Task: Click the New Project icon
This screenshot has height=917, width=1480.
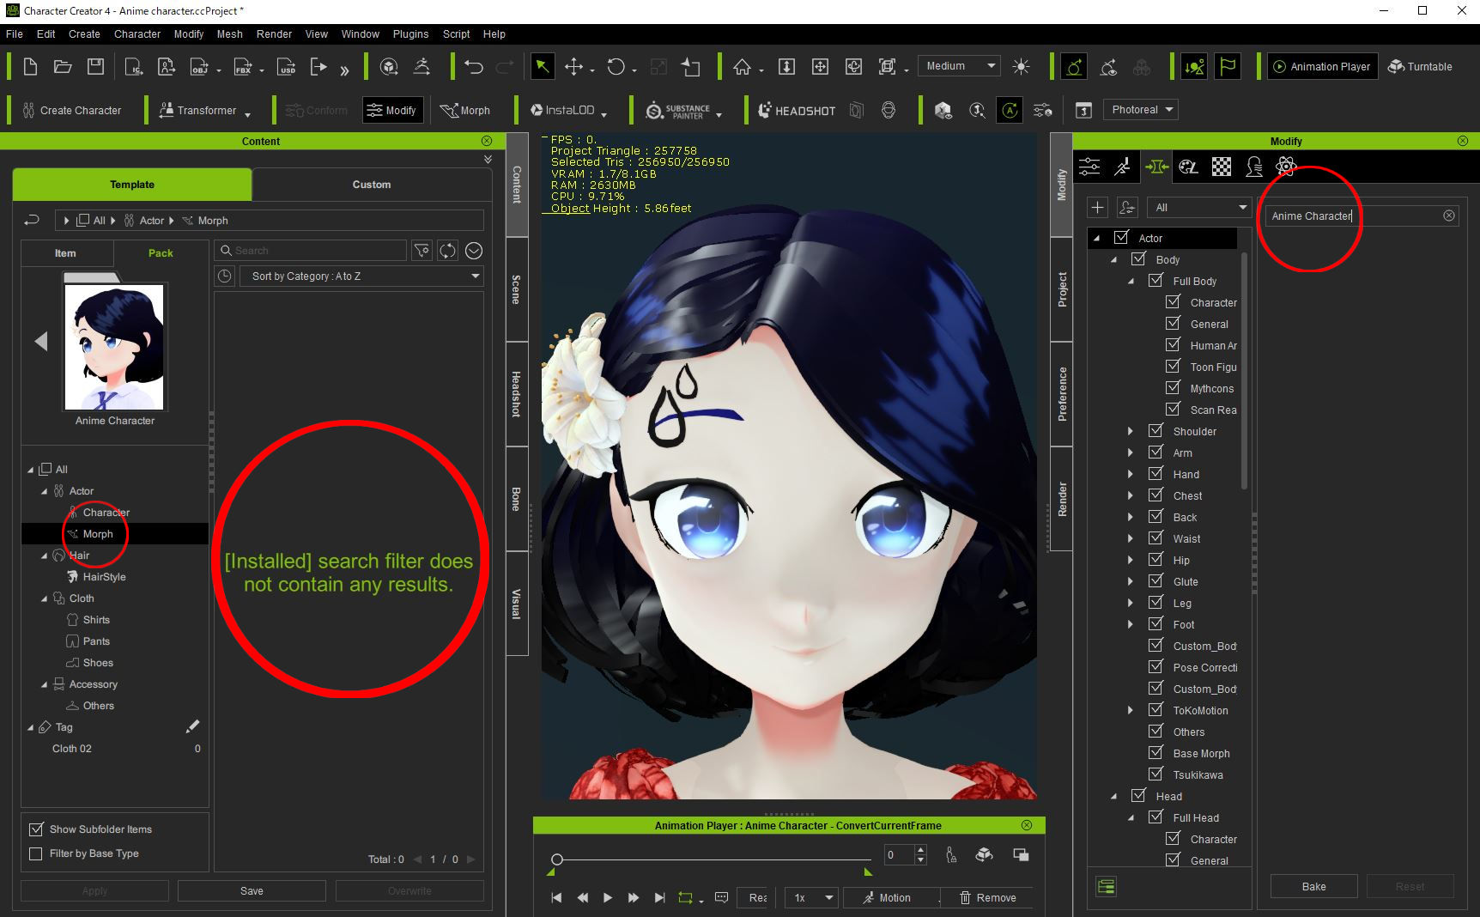Action: click(x=29, y=66)
